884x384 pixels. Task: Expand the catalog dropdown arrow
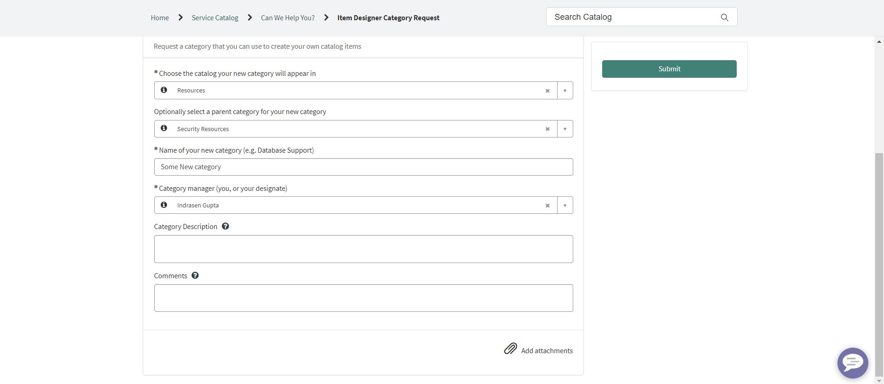[x=565, y=91]
